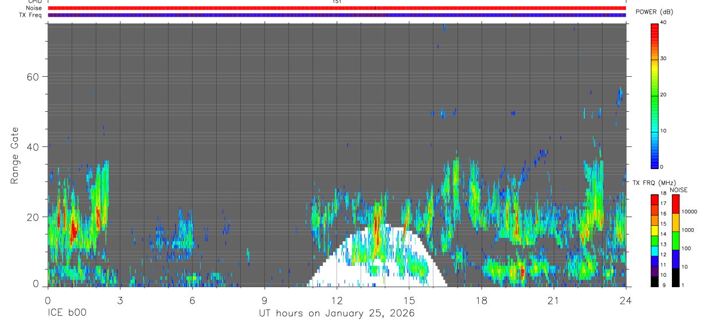Click the '10000' noise legend label
Screen dimensions: 704x325
point(689,212)
